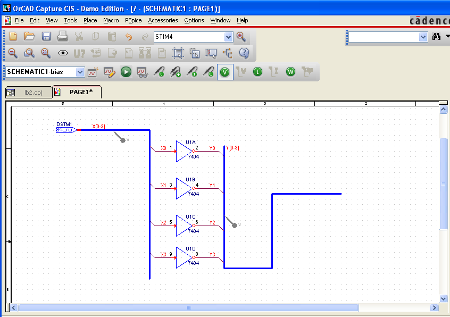450x317 pixels.
Task: Open the PSpice menu
Action: coord(133,20)
